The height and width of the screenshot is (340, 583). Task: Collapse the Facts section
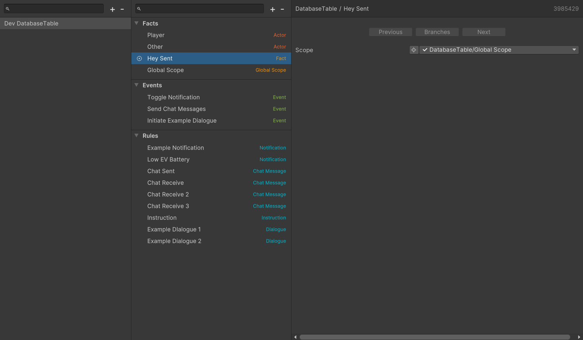(x=136, y=23)
